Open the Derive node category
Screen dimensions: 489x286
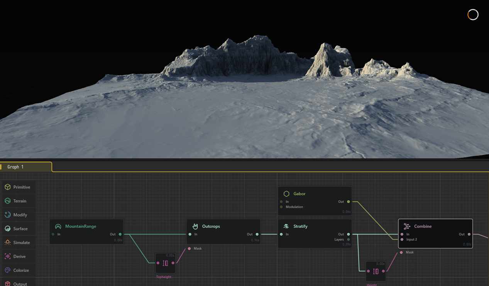point(18,257)
